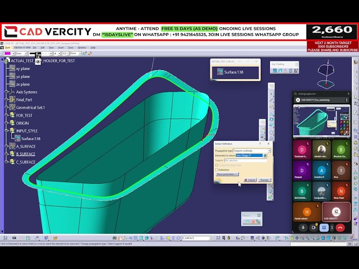Click the shared screen thumbnail in Meet
This screenshot has width=359, height=269.
(321, 121)
